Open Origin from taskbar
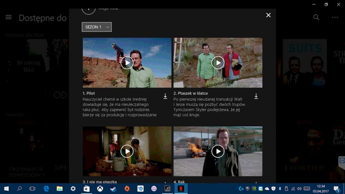 point(127,188)
